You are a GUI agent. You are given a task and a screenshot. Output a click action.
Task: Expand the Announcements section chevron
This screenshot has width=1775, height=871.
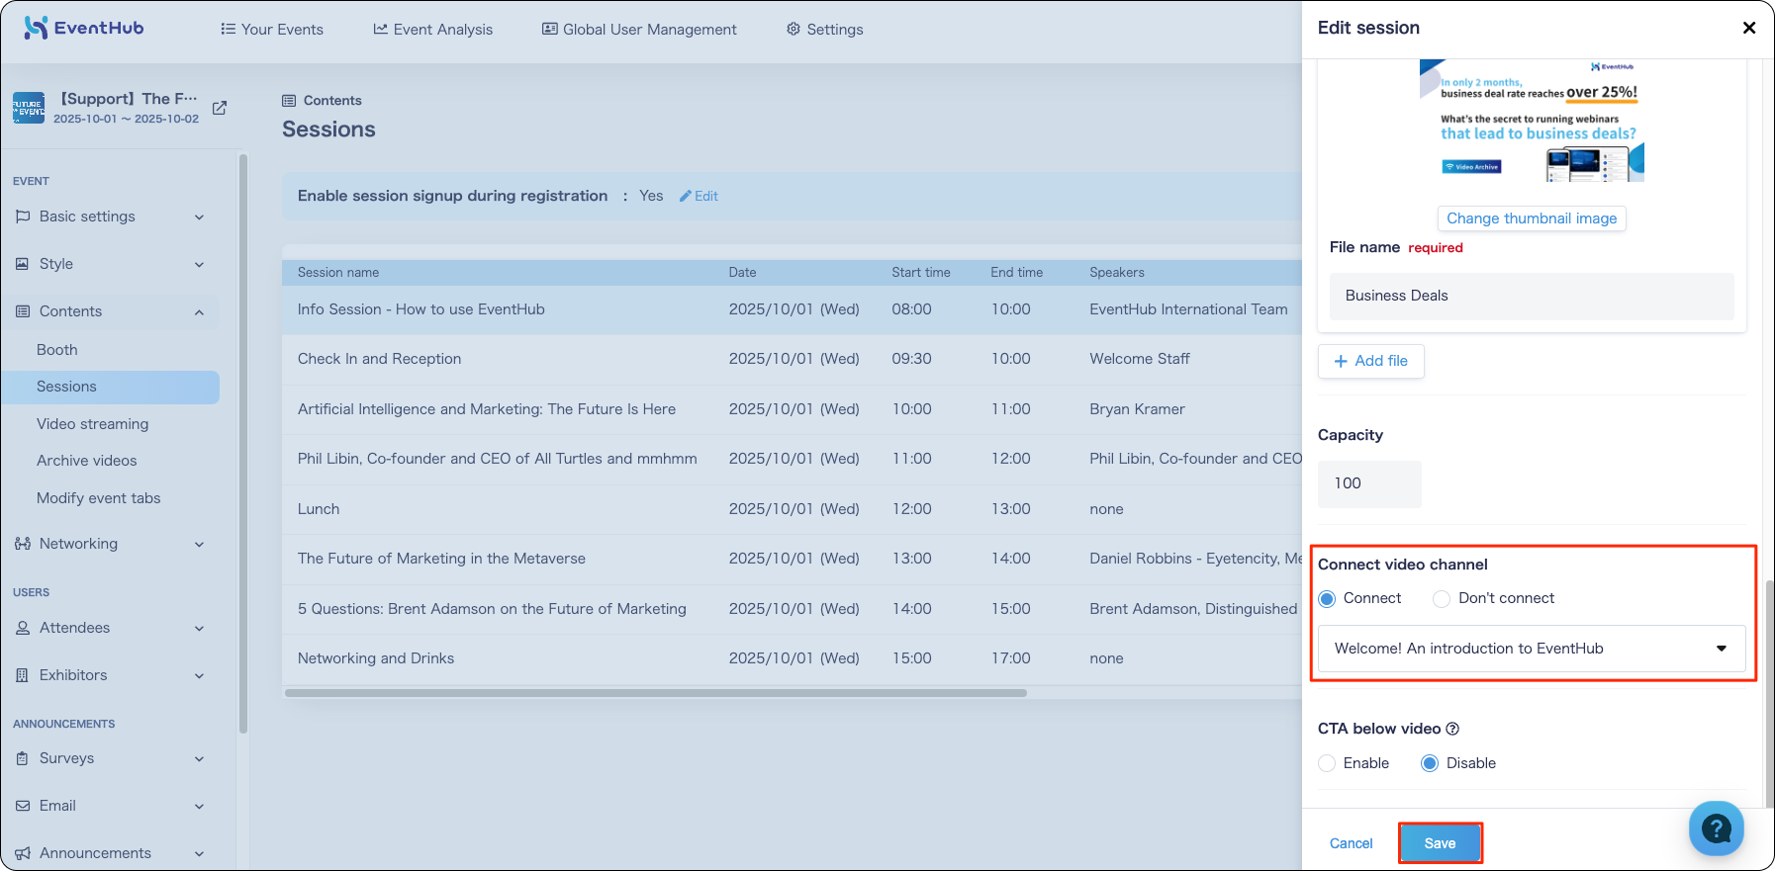coord(199,854)
